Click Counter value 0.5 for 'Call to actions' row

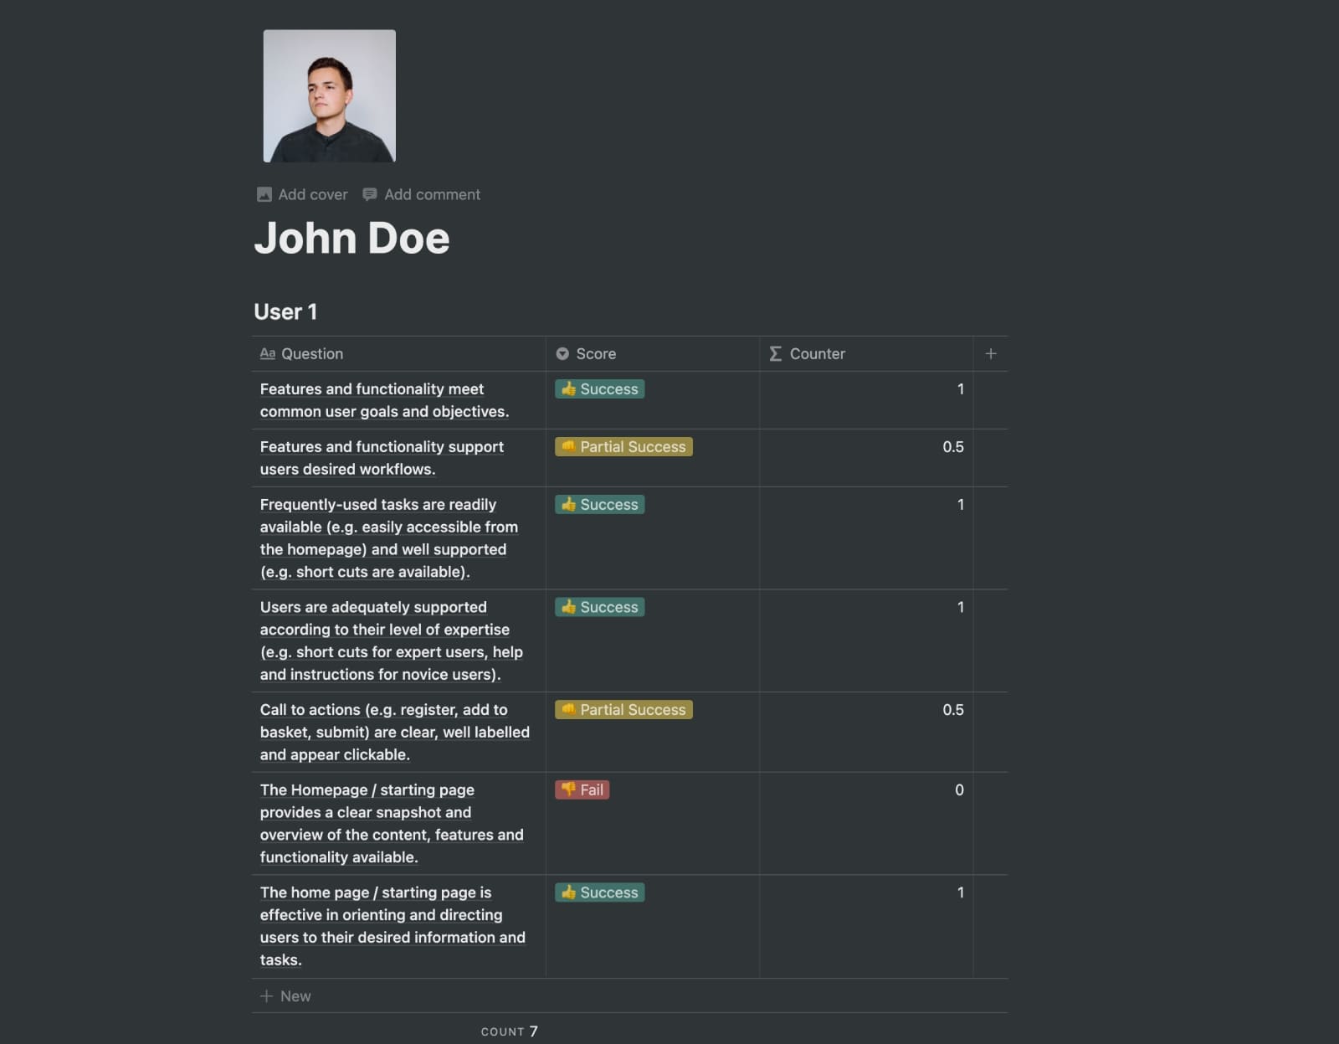[953, 710]
